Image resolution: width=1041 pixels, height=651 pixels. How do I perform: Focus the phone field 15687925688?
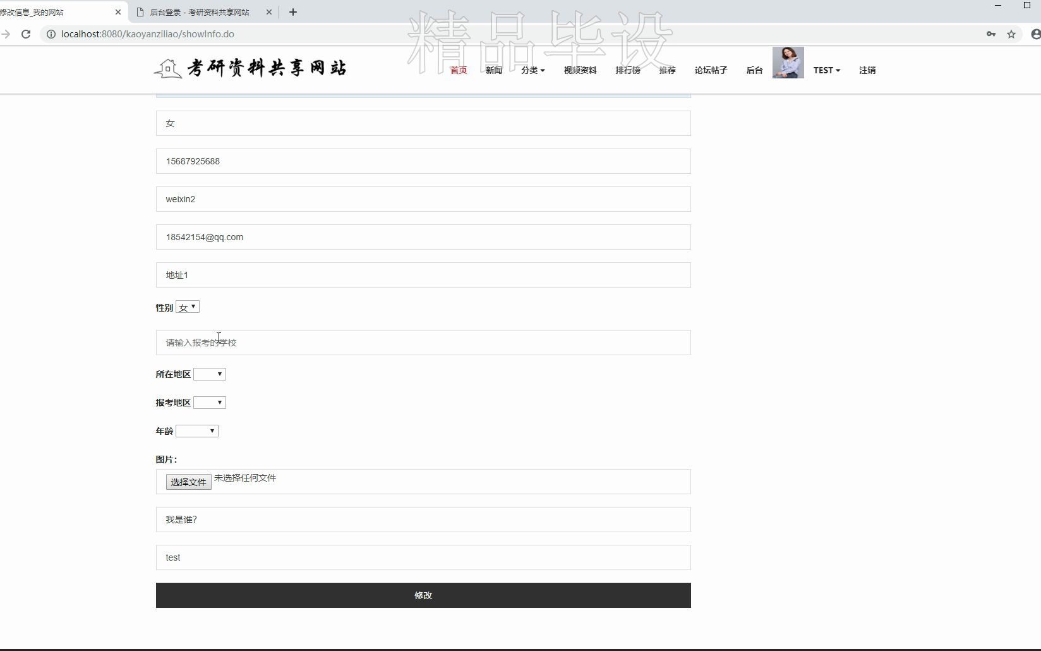[x=423, y=161]
